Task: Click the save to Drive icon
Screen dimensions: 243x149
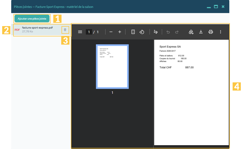Action: (191, 32)
